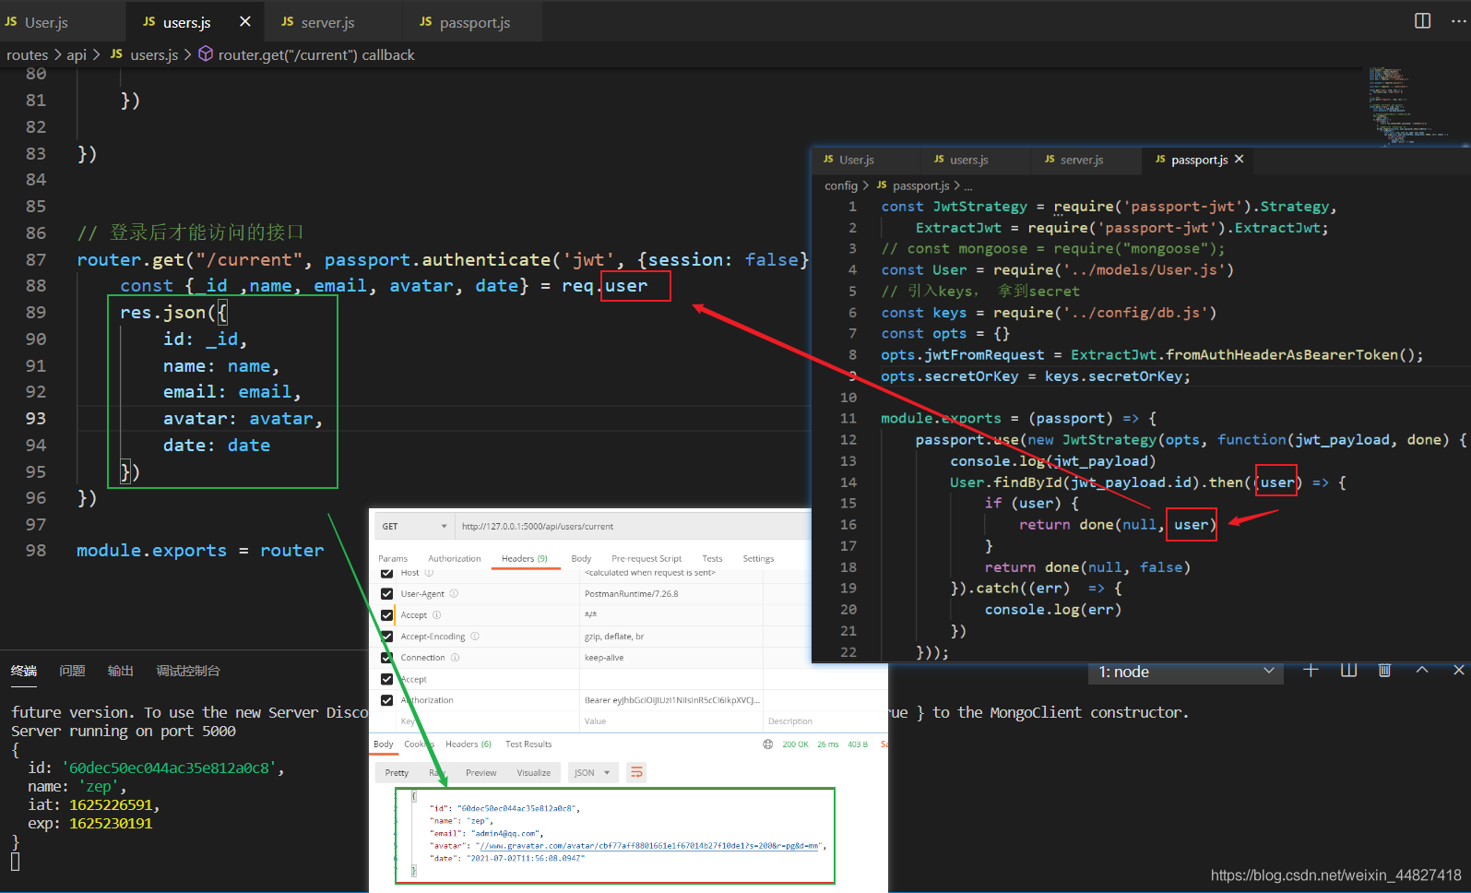Maximize the terminal panel with the up chevron
The height and width of the screenshot is (893, 1471).
coord(1422,671)
